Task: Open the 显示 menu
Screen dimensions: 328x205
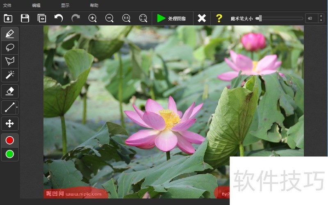Action: pyautogui.click(x=65, y=5)
